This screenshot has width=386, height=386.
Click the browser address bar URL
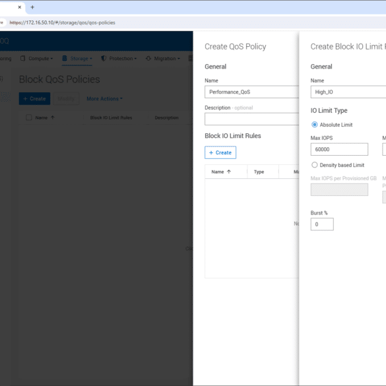point(62,22)
